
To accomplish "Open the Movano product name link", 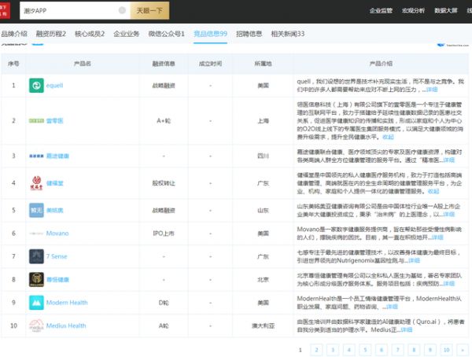I will tap(57, 234).
